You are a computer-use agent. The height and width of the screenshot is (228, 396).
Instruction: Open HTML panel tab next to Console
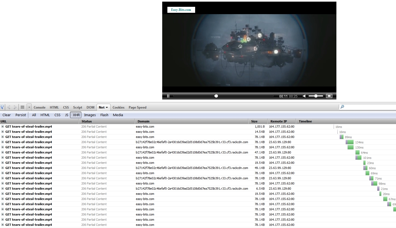tap(54, 107)
